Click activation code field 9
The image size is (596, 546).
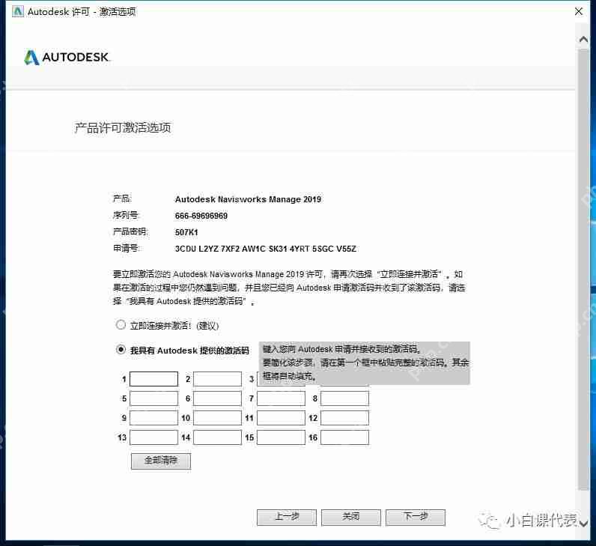point(153,418)
